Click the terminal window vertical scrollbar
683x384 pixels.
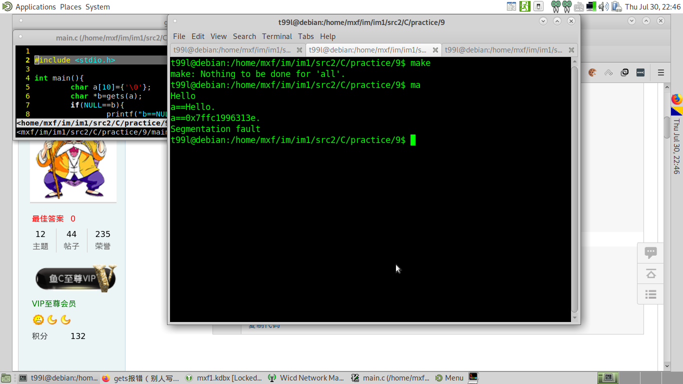coord(574,189)
